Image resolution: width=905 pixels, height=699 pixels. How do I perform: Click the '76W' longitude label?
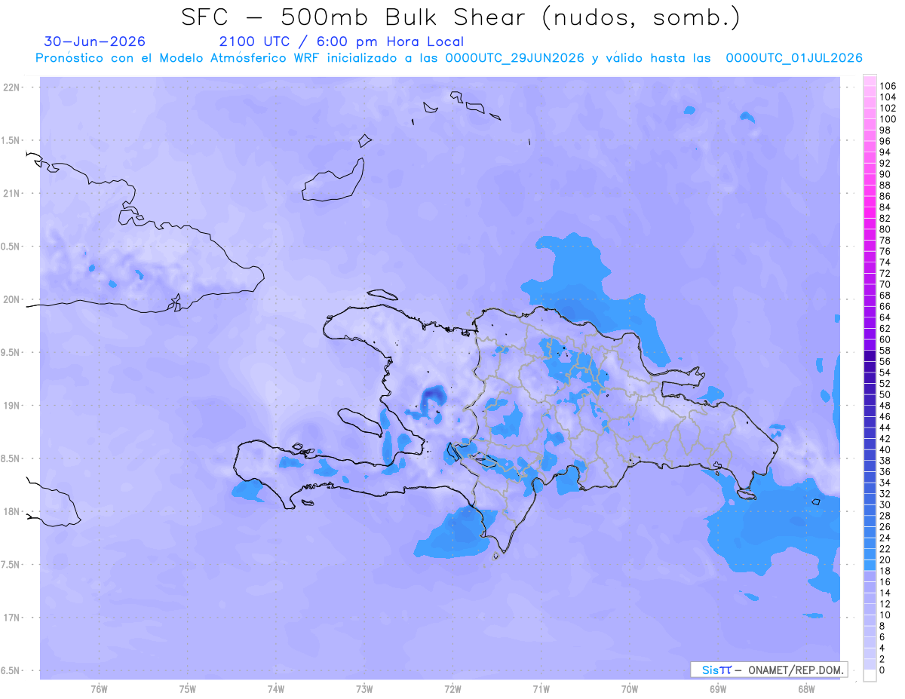coord(99,688)
